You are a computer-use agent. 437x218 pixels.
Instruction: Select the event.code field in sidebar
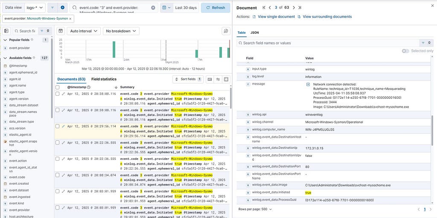pyautogui.click(x=17, y=177)
